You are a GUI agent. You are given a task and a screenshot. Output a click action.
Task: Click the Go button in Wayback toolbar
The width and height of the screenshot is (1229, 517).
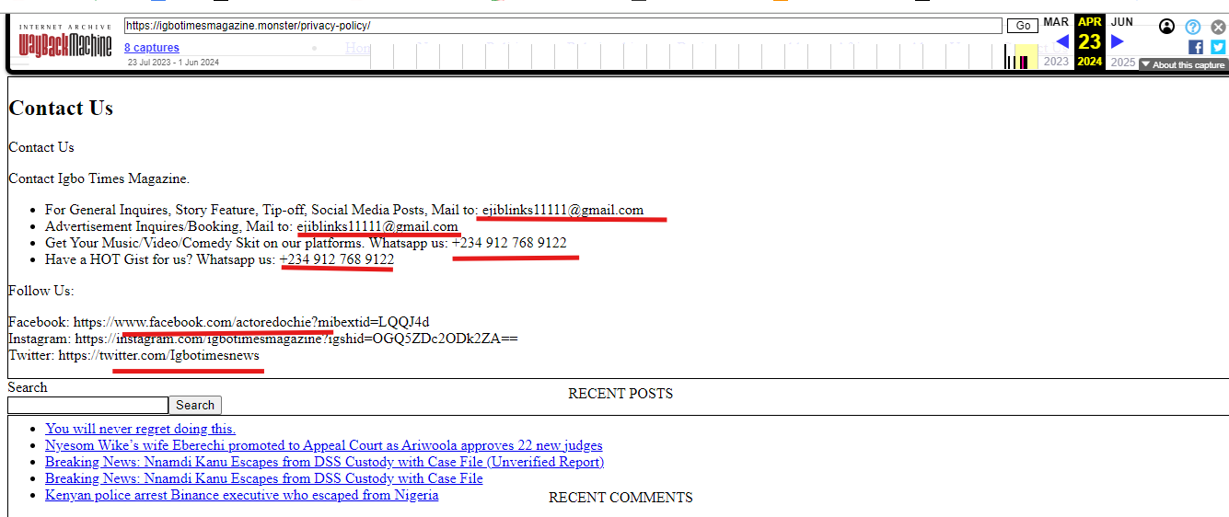point(1022,26)
